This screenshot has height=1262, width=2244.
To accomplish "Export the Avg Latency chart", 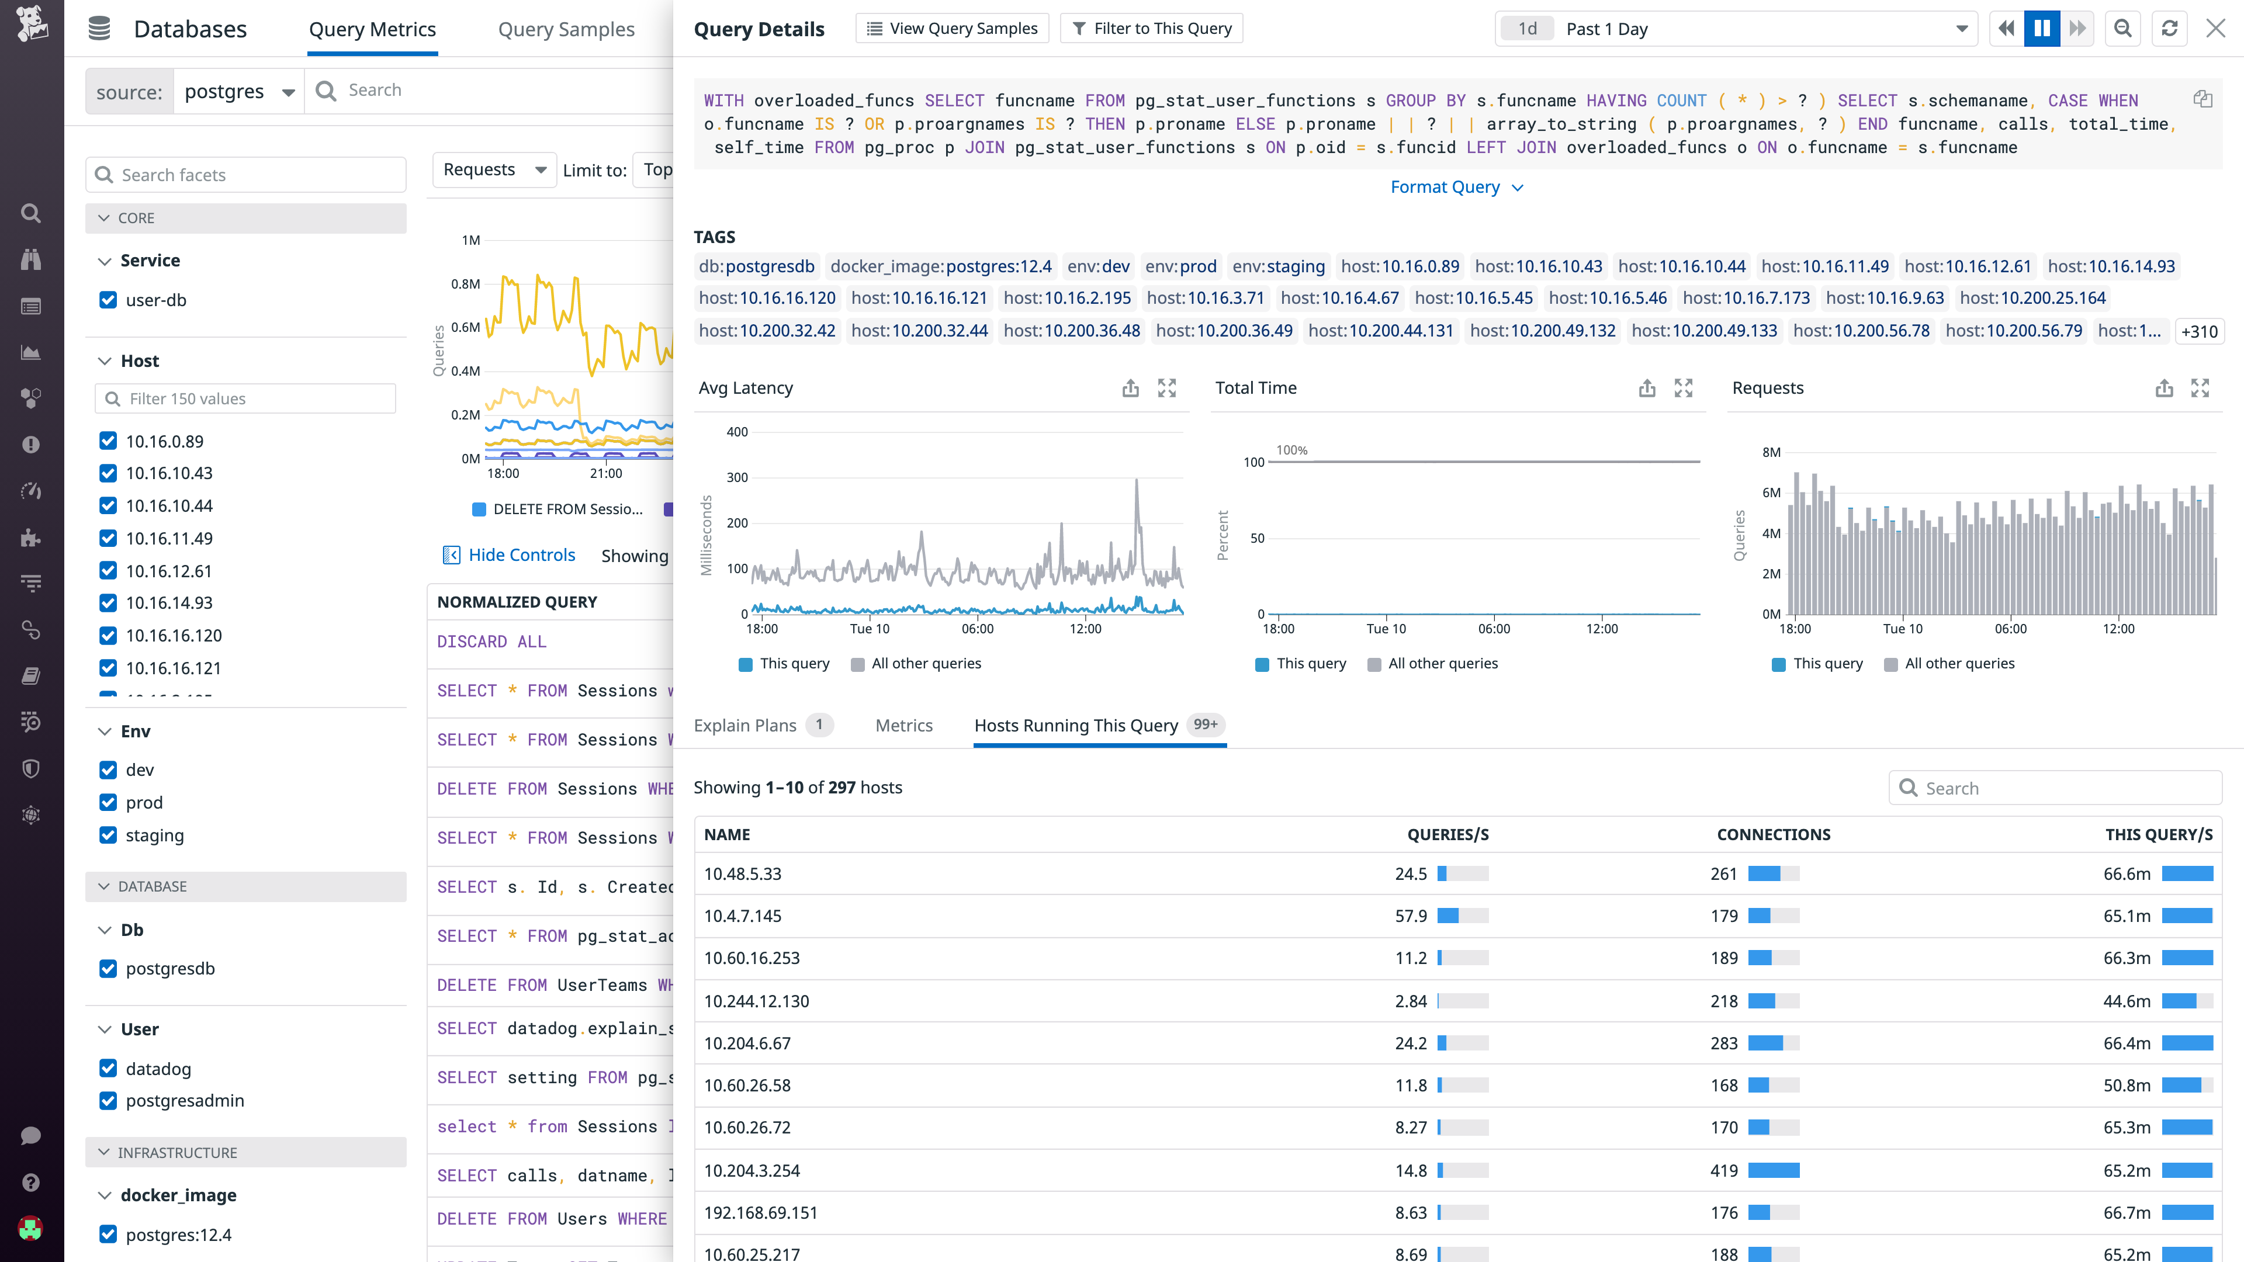I will tap(1130, 389).
